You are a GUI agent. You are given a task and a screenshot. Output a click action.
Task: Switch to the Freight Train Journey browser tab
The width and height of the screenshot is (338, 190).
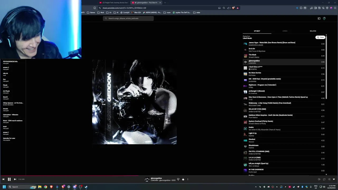(x=114, y=3)
